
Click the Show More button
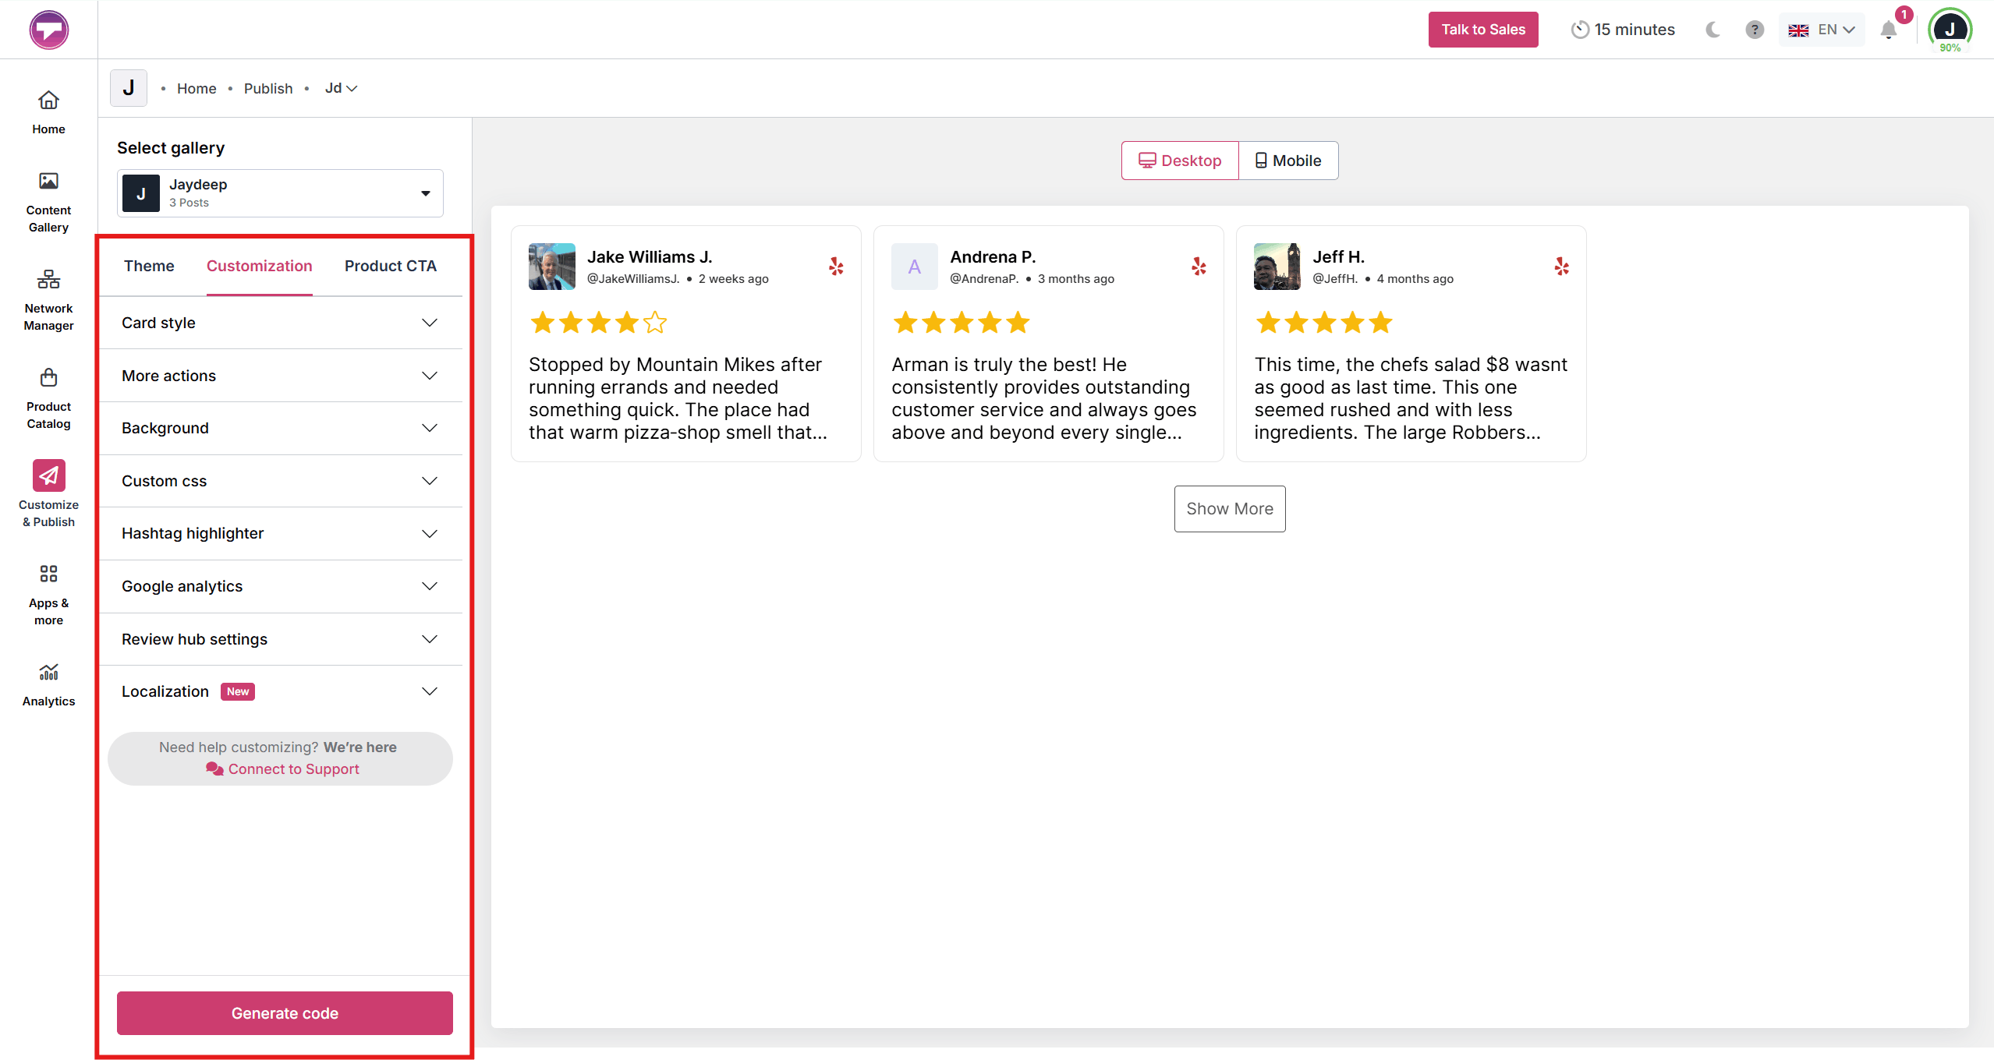1230,509
